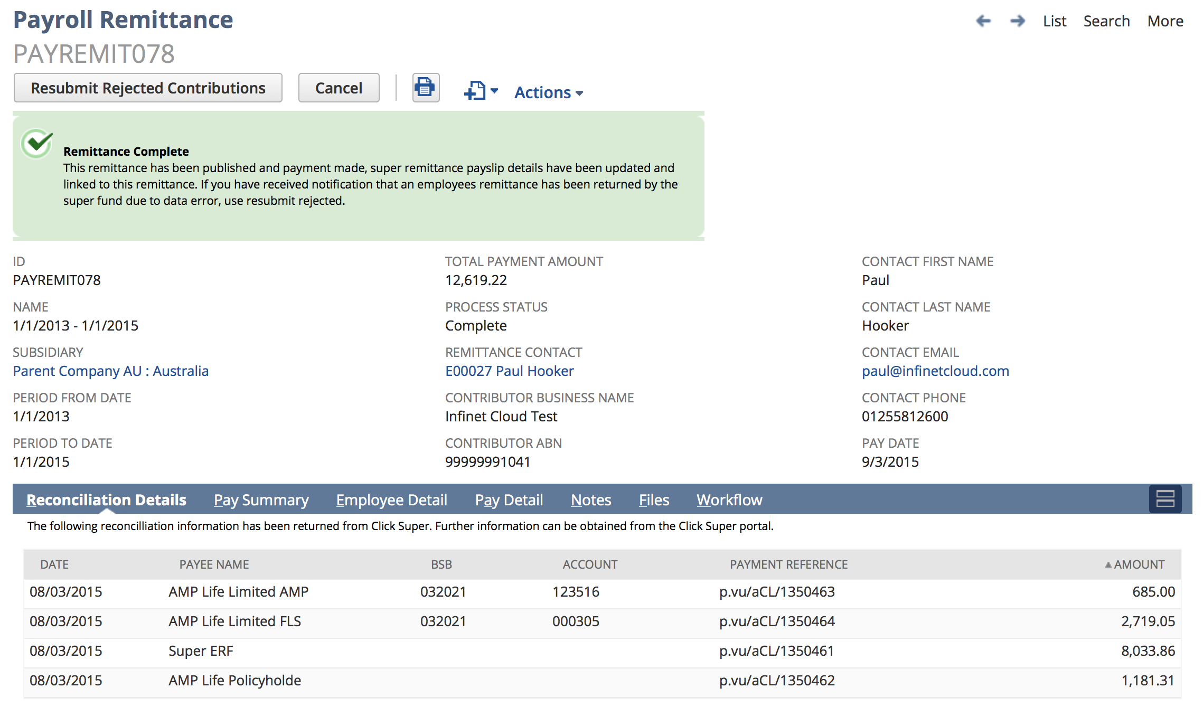Image resolution: width=1203 pixels, height=716 pixels.
Task: Click the contributor ABN 99999991041
Action: [x=487, y=461]
